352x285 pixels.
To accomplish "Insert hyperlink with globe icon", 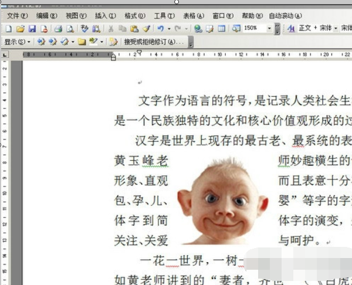I will click(x=198, y=29).
